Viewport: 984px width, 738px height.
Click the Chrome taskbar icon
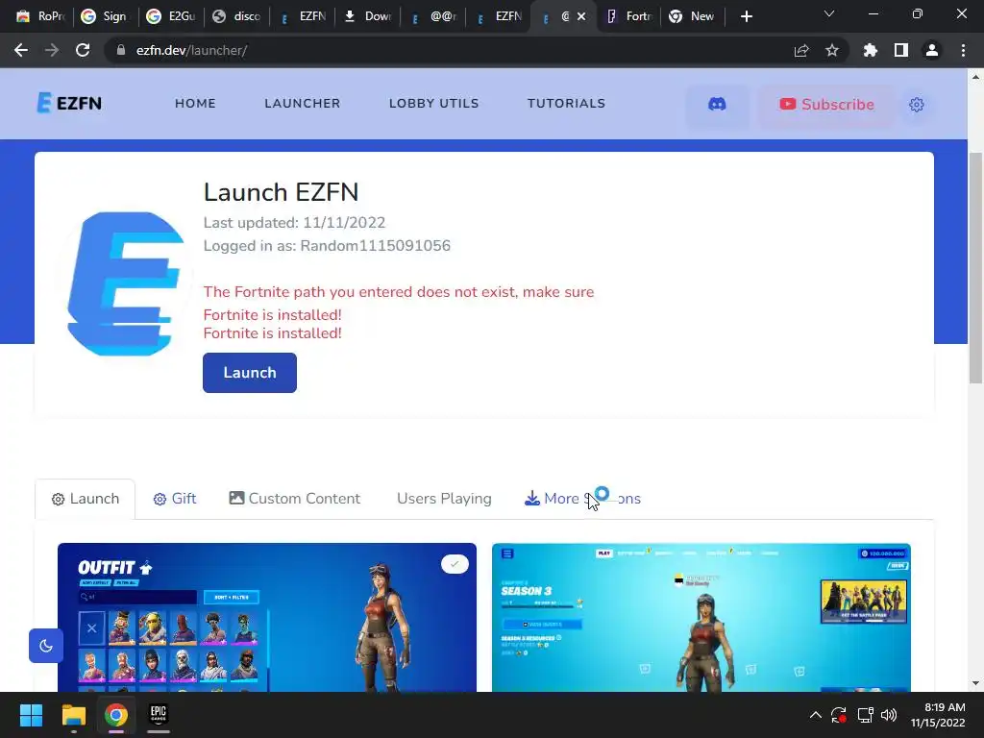click(x=116, y=715)
